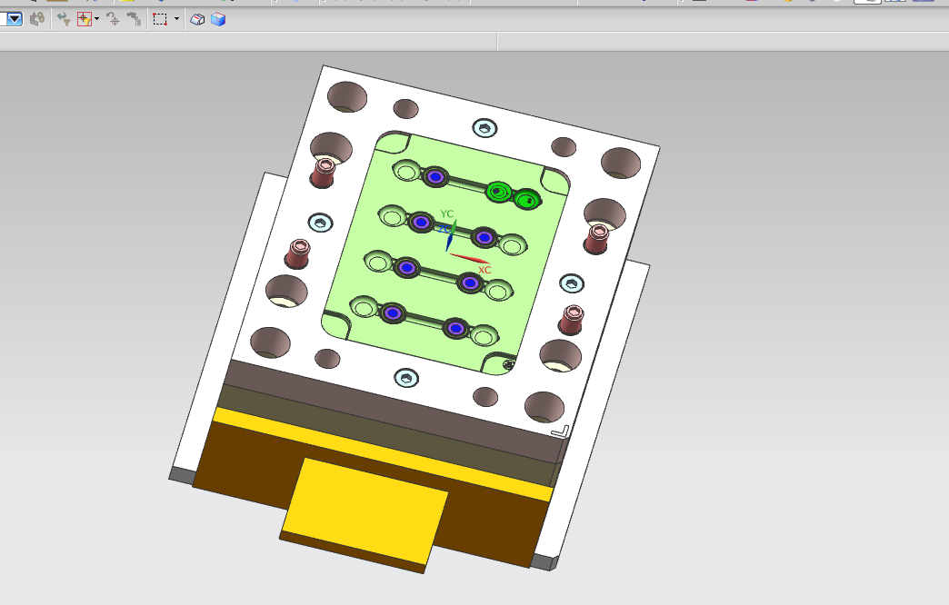Click the green YC axis label
This screenshot has width=949, height=605.
click(x=446, y=213)
